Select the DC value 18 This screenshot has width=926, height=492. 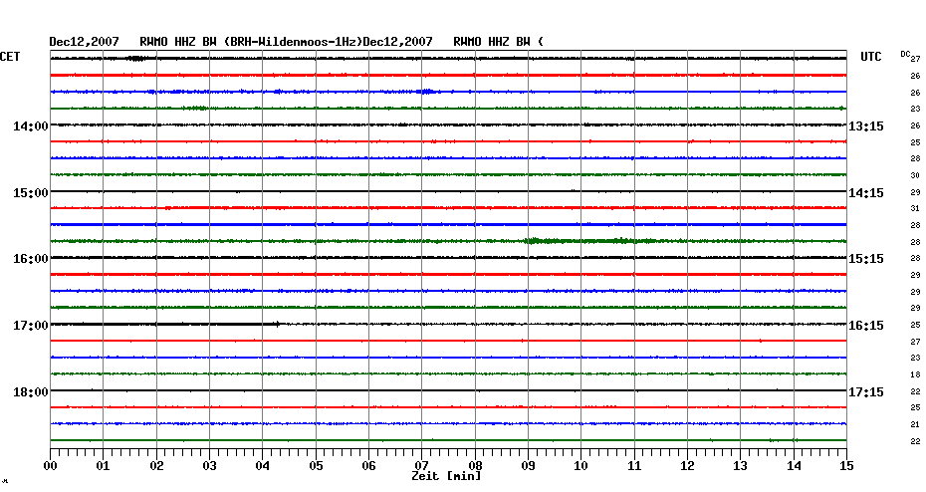[x=915, y=375]
